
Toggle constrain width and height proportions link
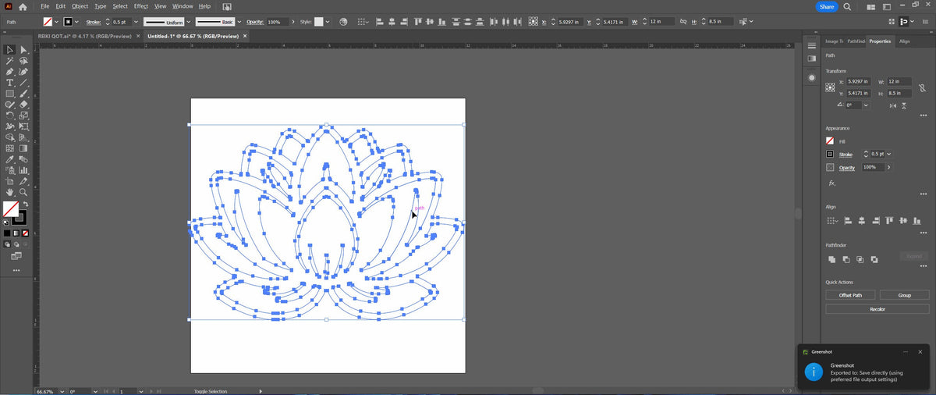click(924, 87)
